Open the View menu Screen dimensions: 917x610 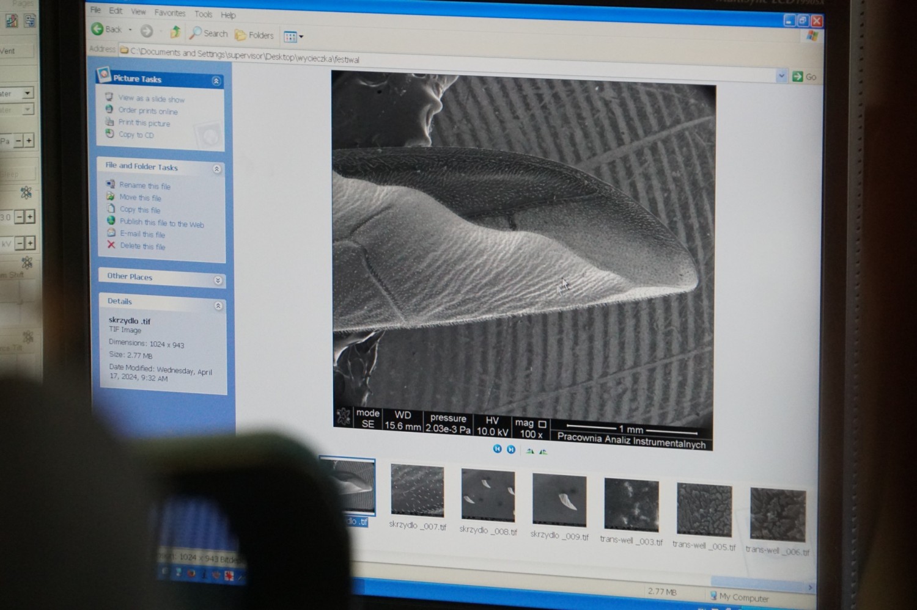[x=138, y=12]
